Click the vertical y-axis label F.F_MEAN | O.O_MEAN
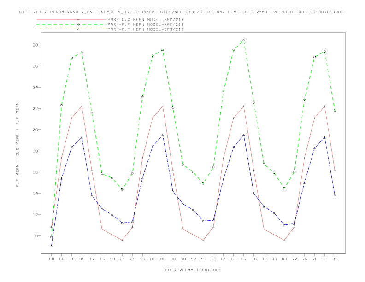The width and height of the screenshot is (365, 282). (x=18, y=145)
